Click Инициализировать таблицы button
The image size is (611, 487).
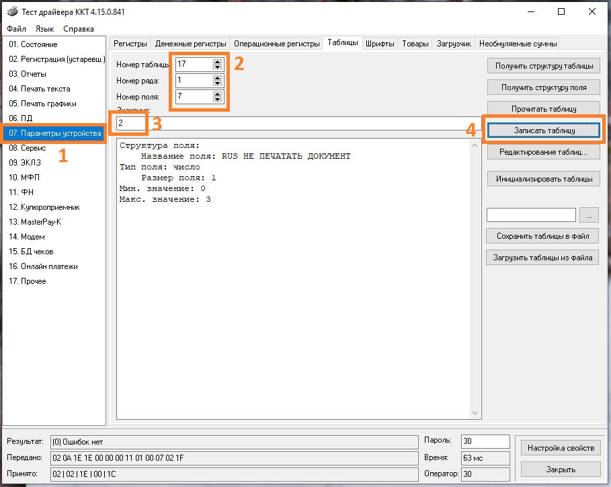[x=543, y=179]
